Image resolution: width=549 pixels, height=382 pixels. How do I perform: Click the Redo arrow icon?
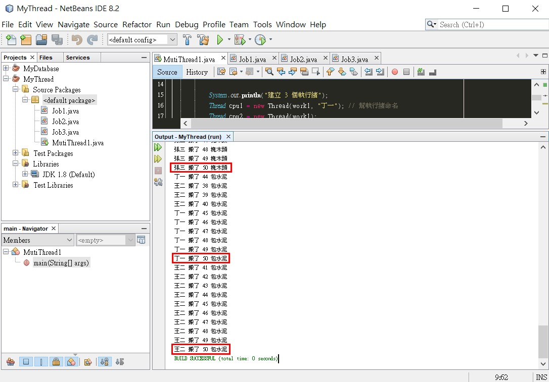coord(92,40)
